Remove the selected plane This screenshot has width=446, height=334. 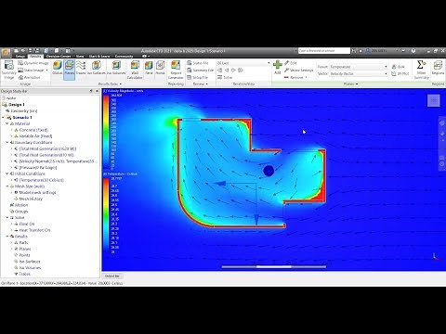[x=294, y=77]
